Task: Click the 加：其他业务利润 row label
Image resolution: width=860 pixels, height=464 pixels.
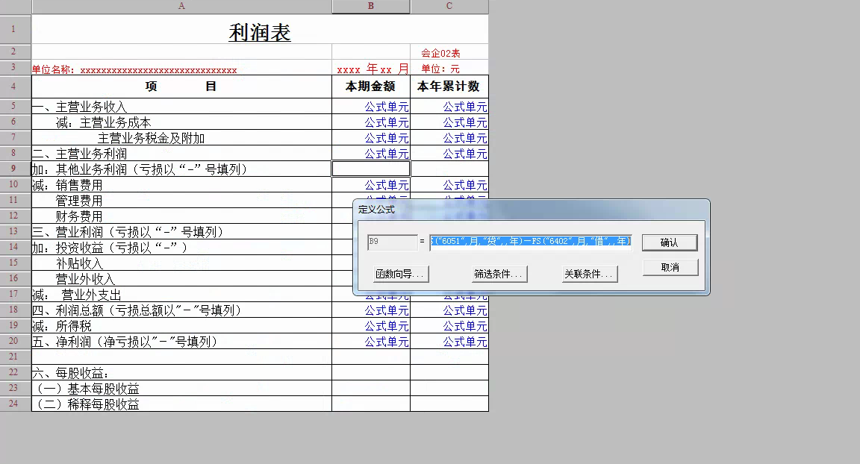Action: (181, 169)
